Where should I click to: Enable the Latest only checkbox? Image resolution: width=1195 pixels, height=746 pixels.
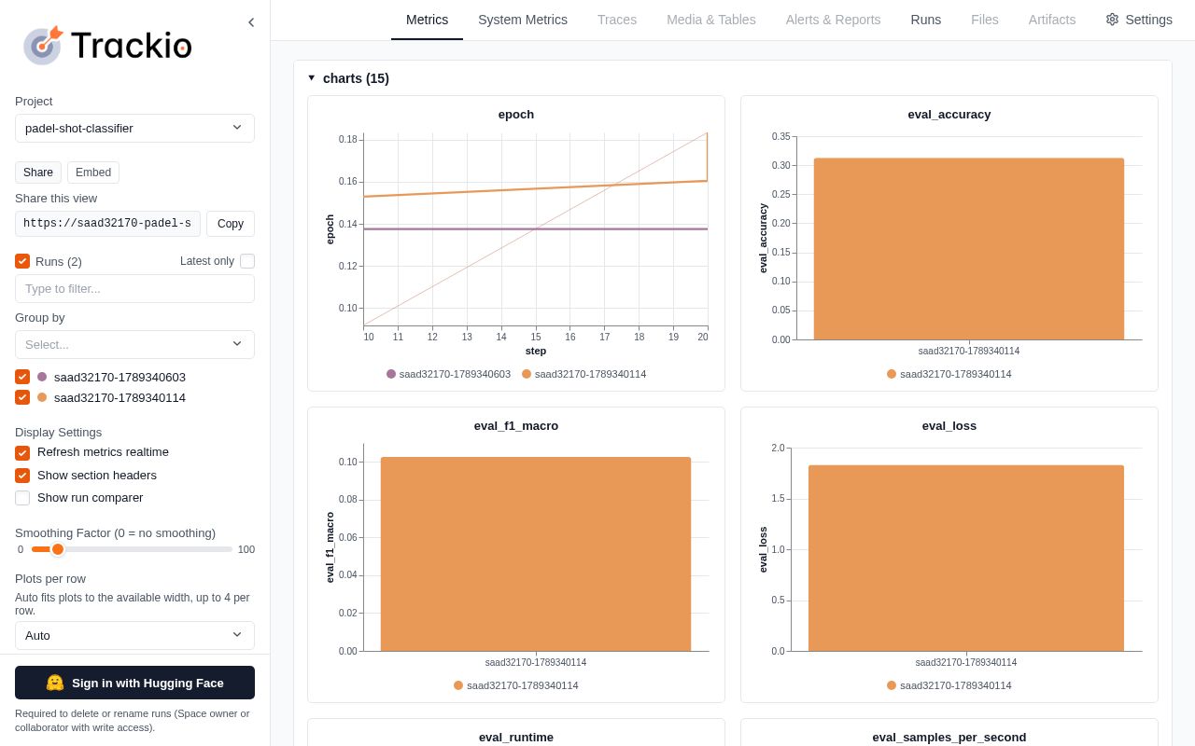click(247, 261)
